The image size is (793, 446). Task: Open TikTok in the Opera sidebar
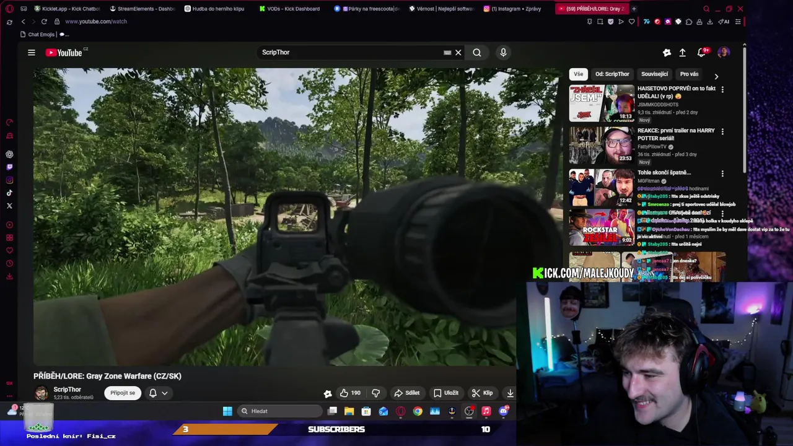[9, 193]
